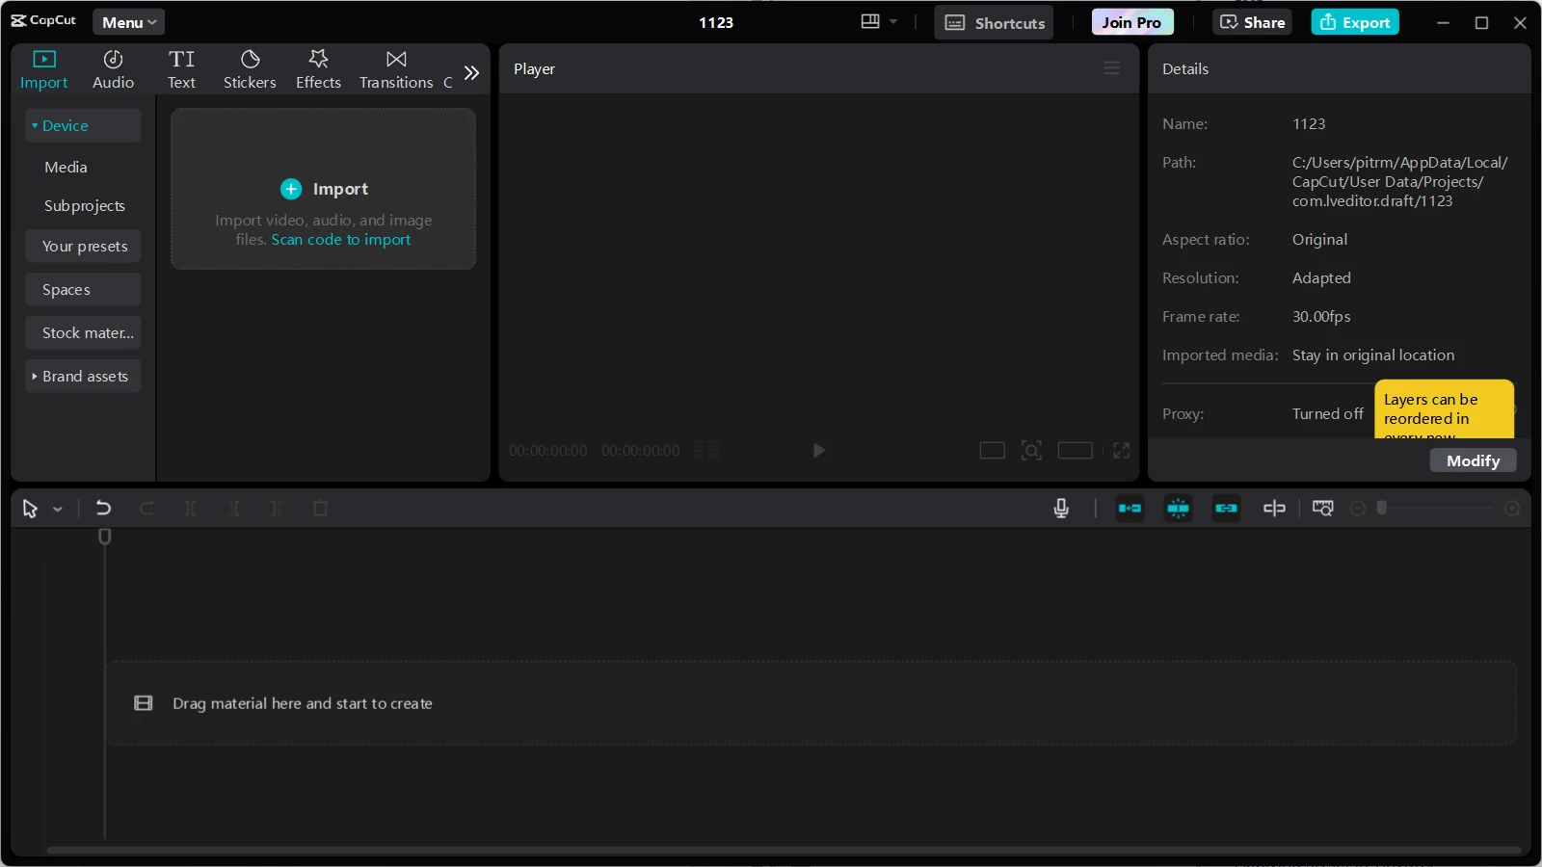Toggle preview axis
Screen dimensions: 1542x867
pyautogui.click(x=1274, y=508)
